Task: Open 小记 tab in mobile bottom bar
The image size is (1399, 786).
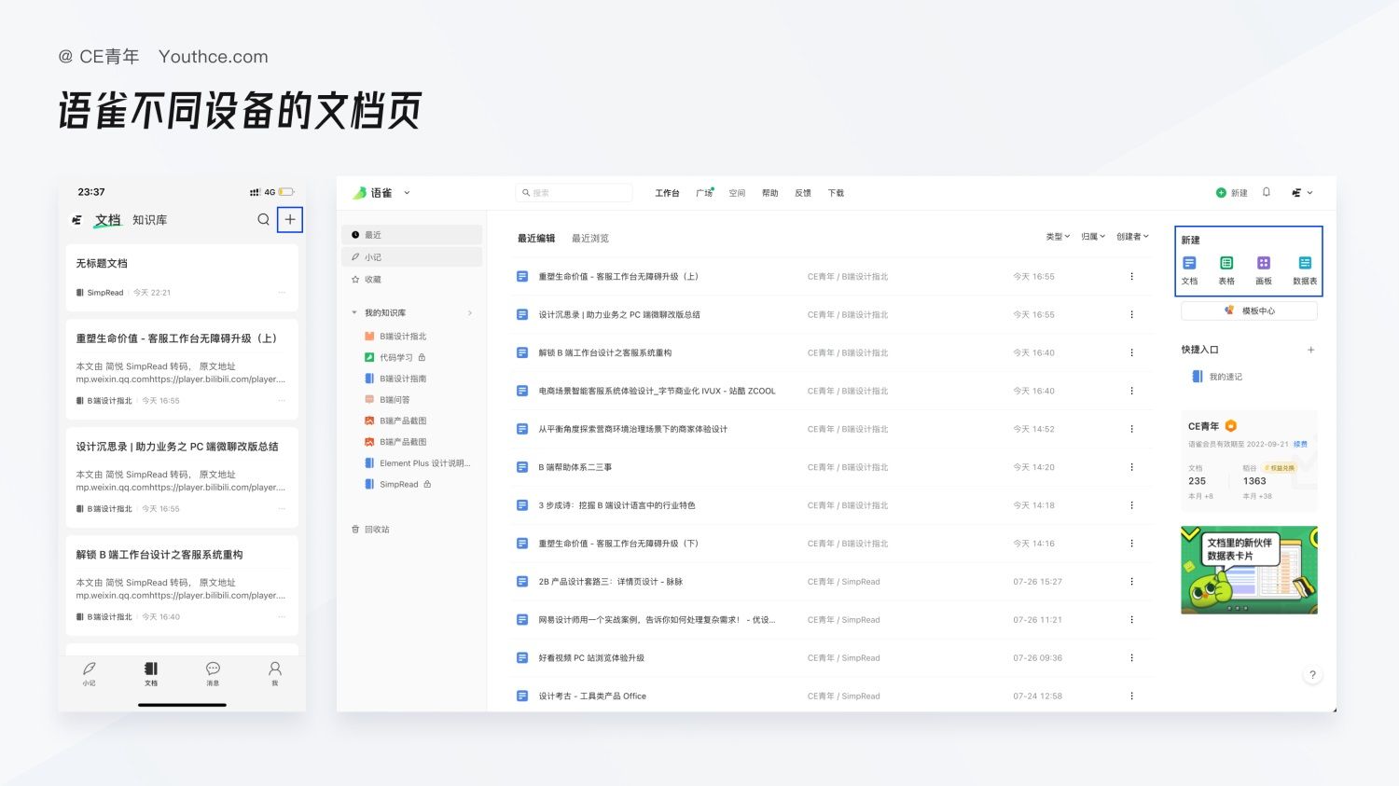Action: [x=89, y=673]
